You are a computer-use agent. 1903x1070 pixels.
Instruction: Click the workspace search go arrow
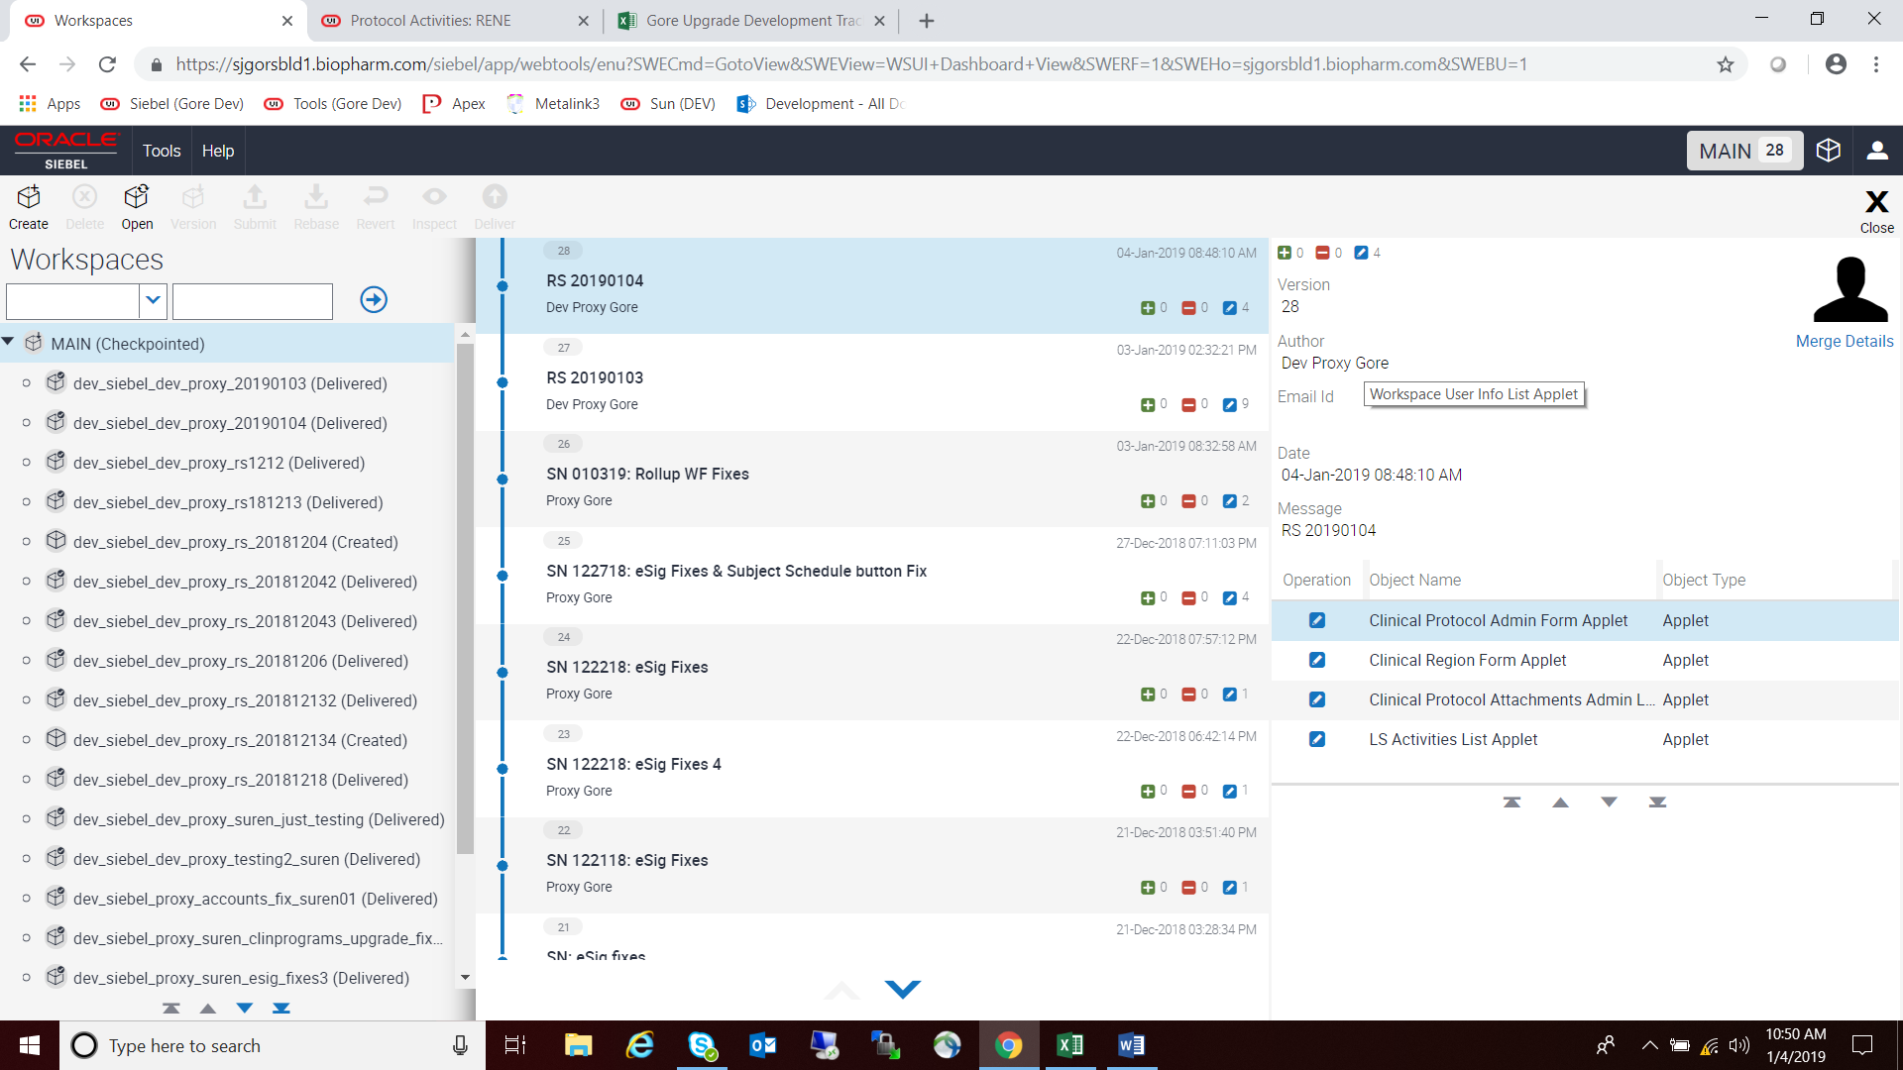(374, 299)
